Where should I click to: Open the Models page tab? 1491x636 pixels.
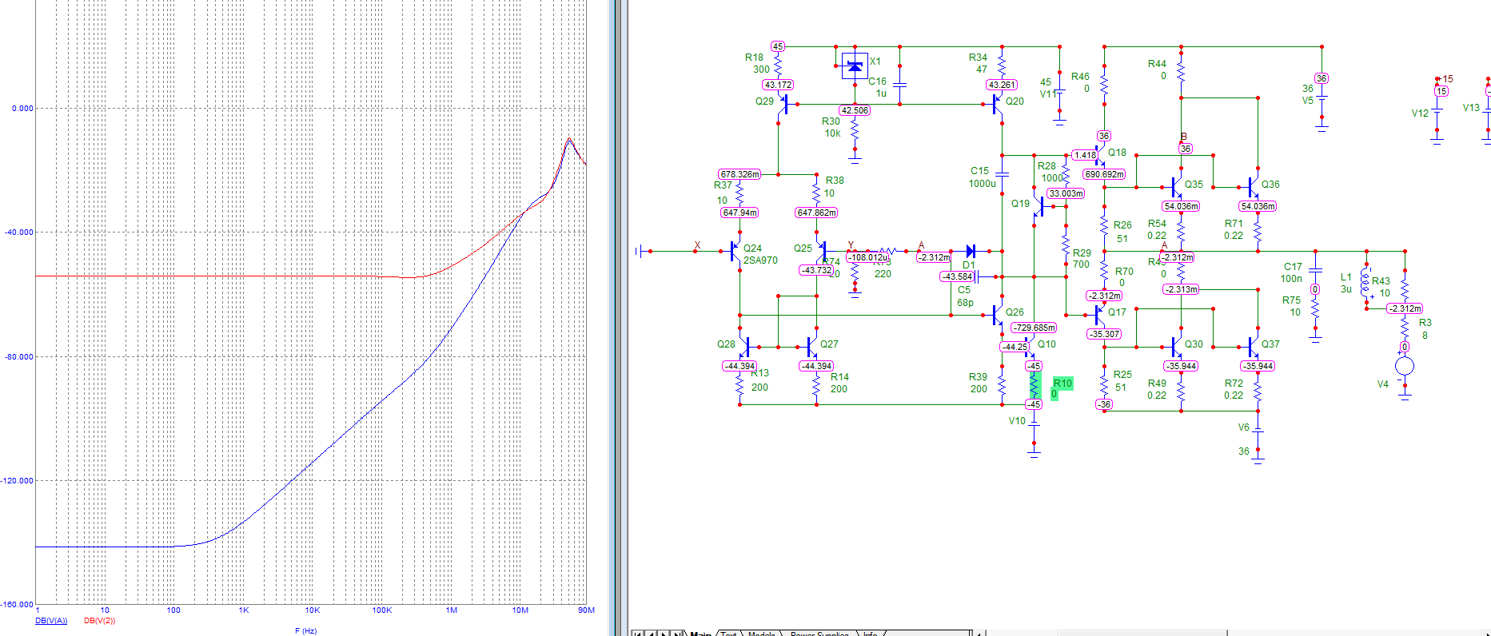[x=761, y=634]
